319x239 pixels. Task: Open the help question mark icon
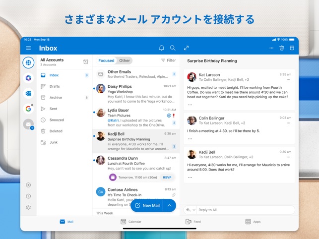[x=28, y=196]
